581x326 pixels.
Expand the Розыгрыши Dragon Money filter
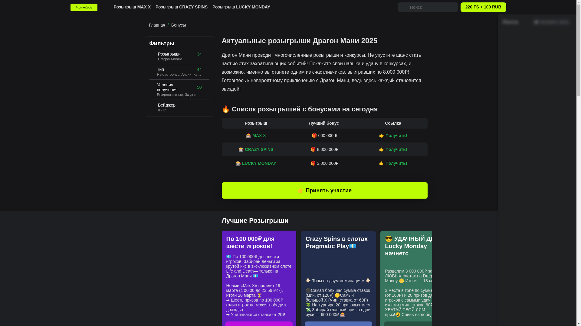[179, 56]
